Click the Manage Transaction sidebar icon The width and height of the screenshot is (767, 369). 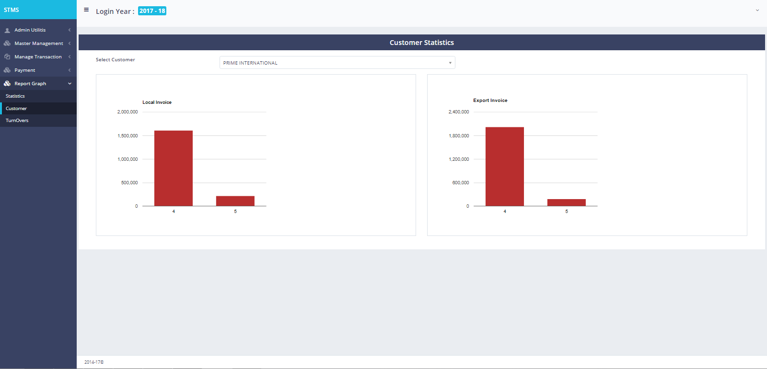[x=7, y=57]
